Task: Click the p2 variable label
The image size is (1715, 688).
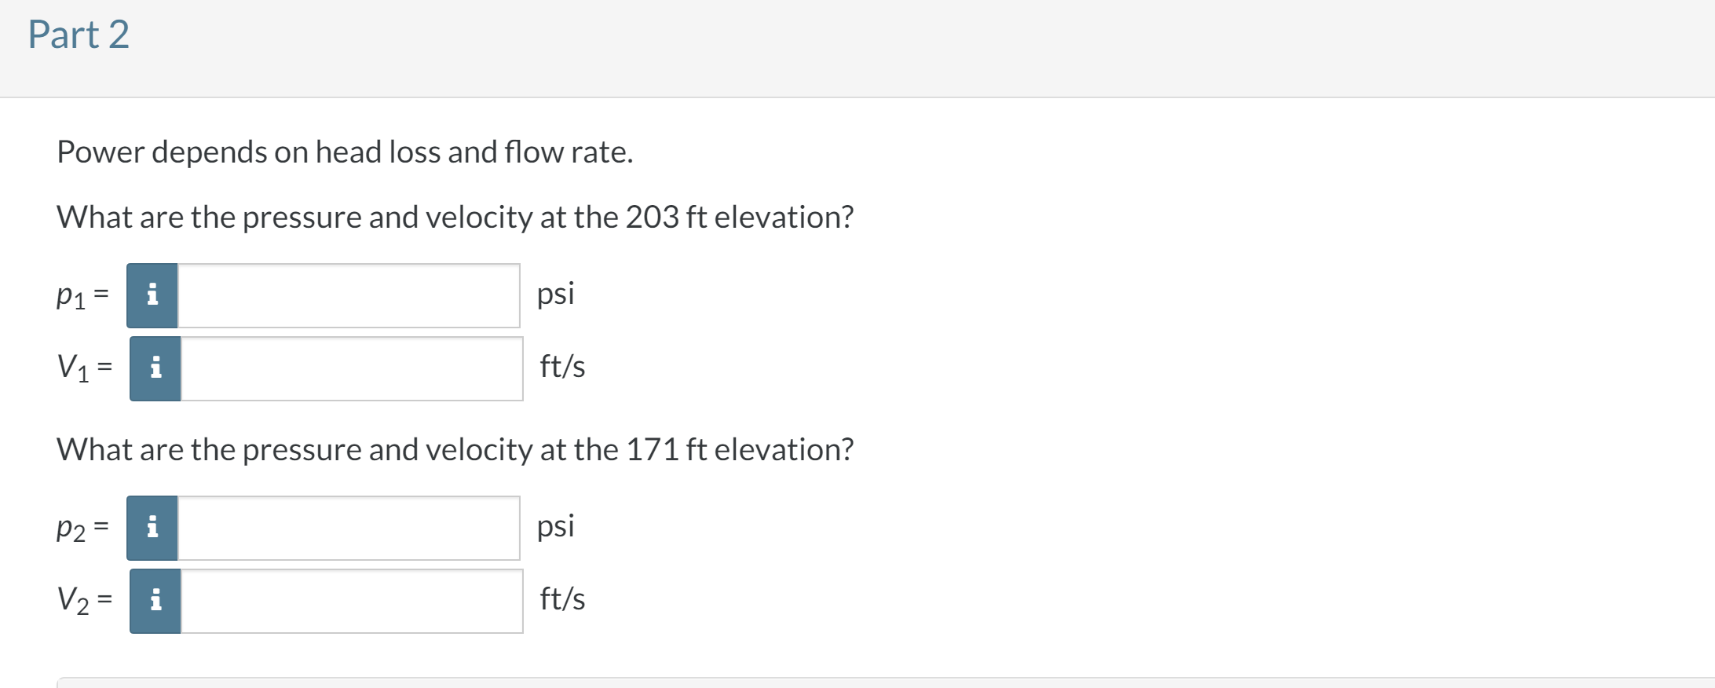Action: click(x=71, y=529)
